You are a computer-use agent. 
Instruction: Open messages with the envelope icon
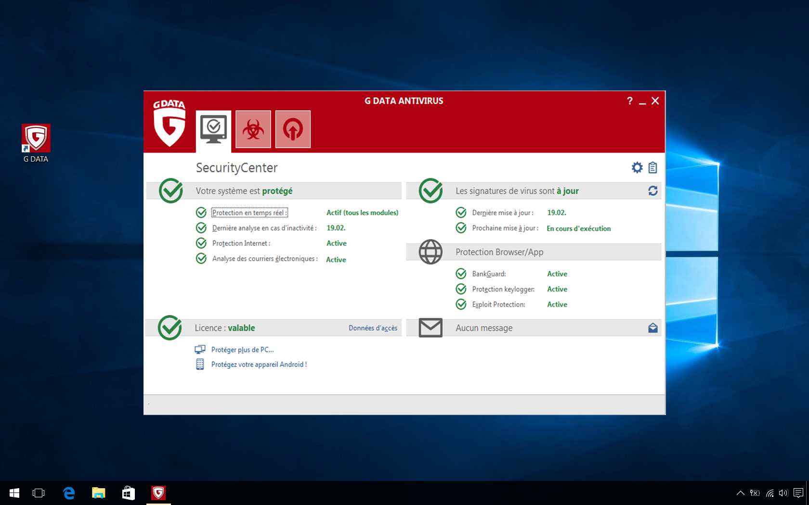(653, 328)
